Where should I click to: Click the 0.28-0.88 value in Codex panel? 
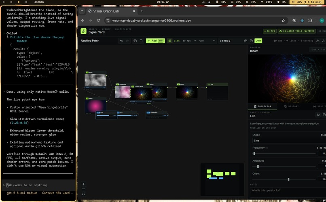[x=19, y=123]
